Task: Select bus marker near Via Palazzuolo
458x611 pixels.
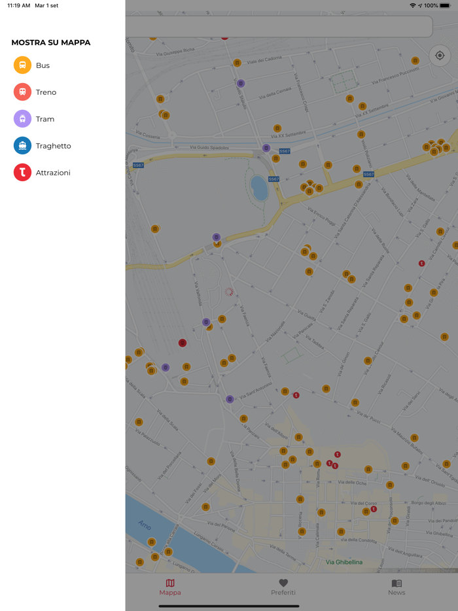Action: (139, 422)
